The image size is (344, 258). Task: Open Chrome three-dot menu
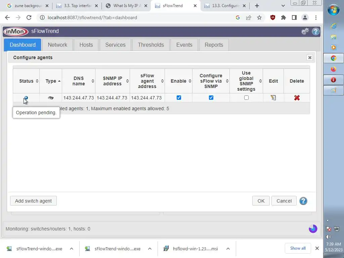316,17
